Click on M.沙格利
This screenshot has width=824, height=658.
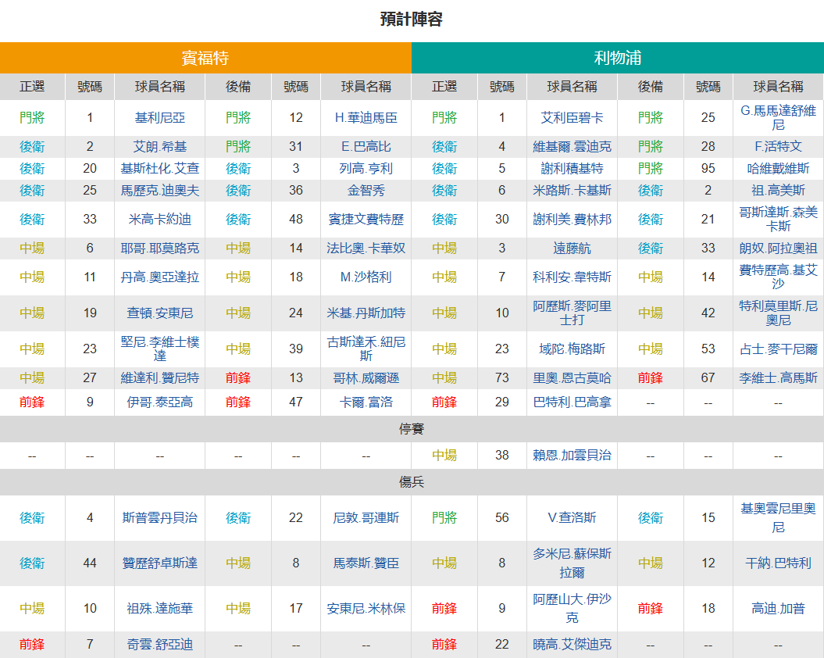(366, 277)
